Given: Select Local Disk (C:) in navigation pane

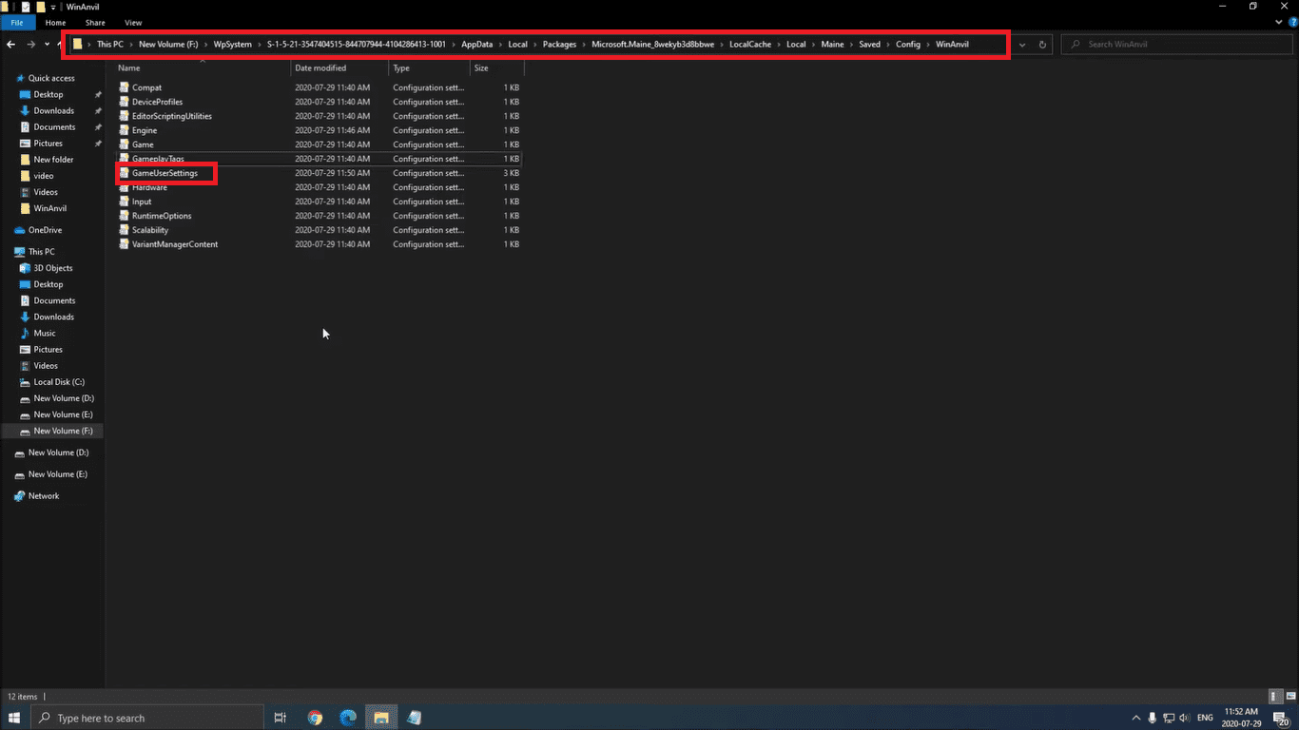Looking at the screenshot, I should tap(59, 382).
